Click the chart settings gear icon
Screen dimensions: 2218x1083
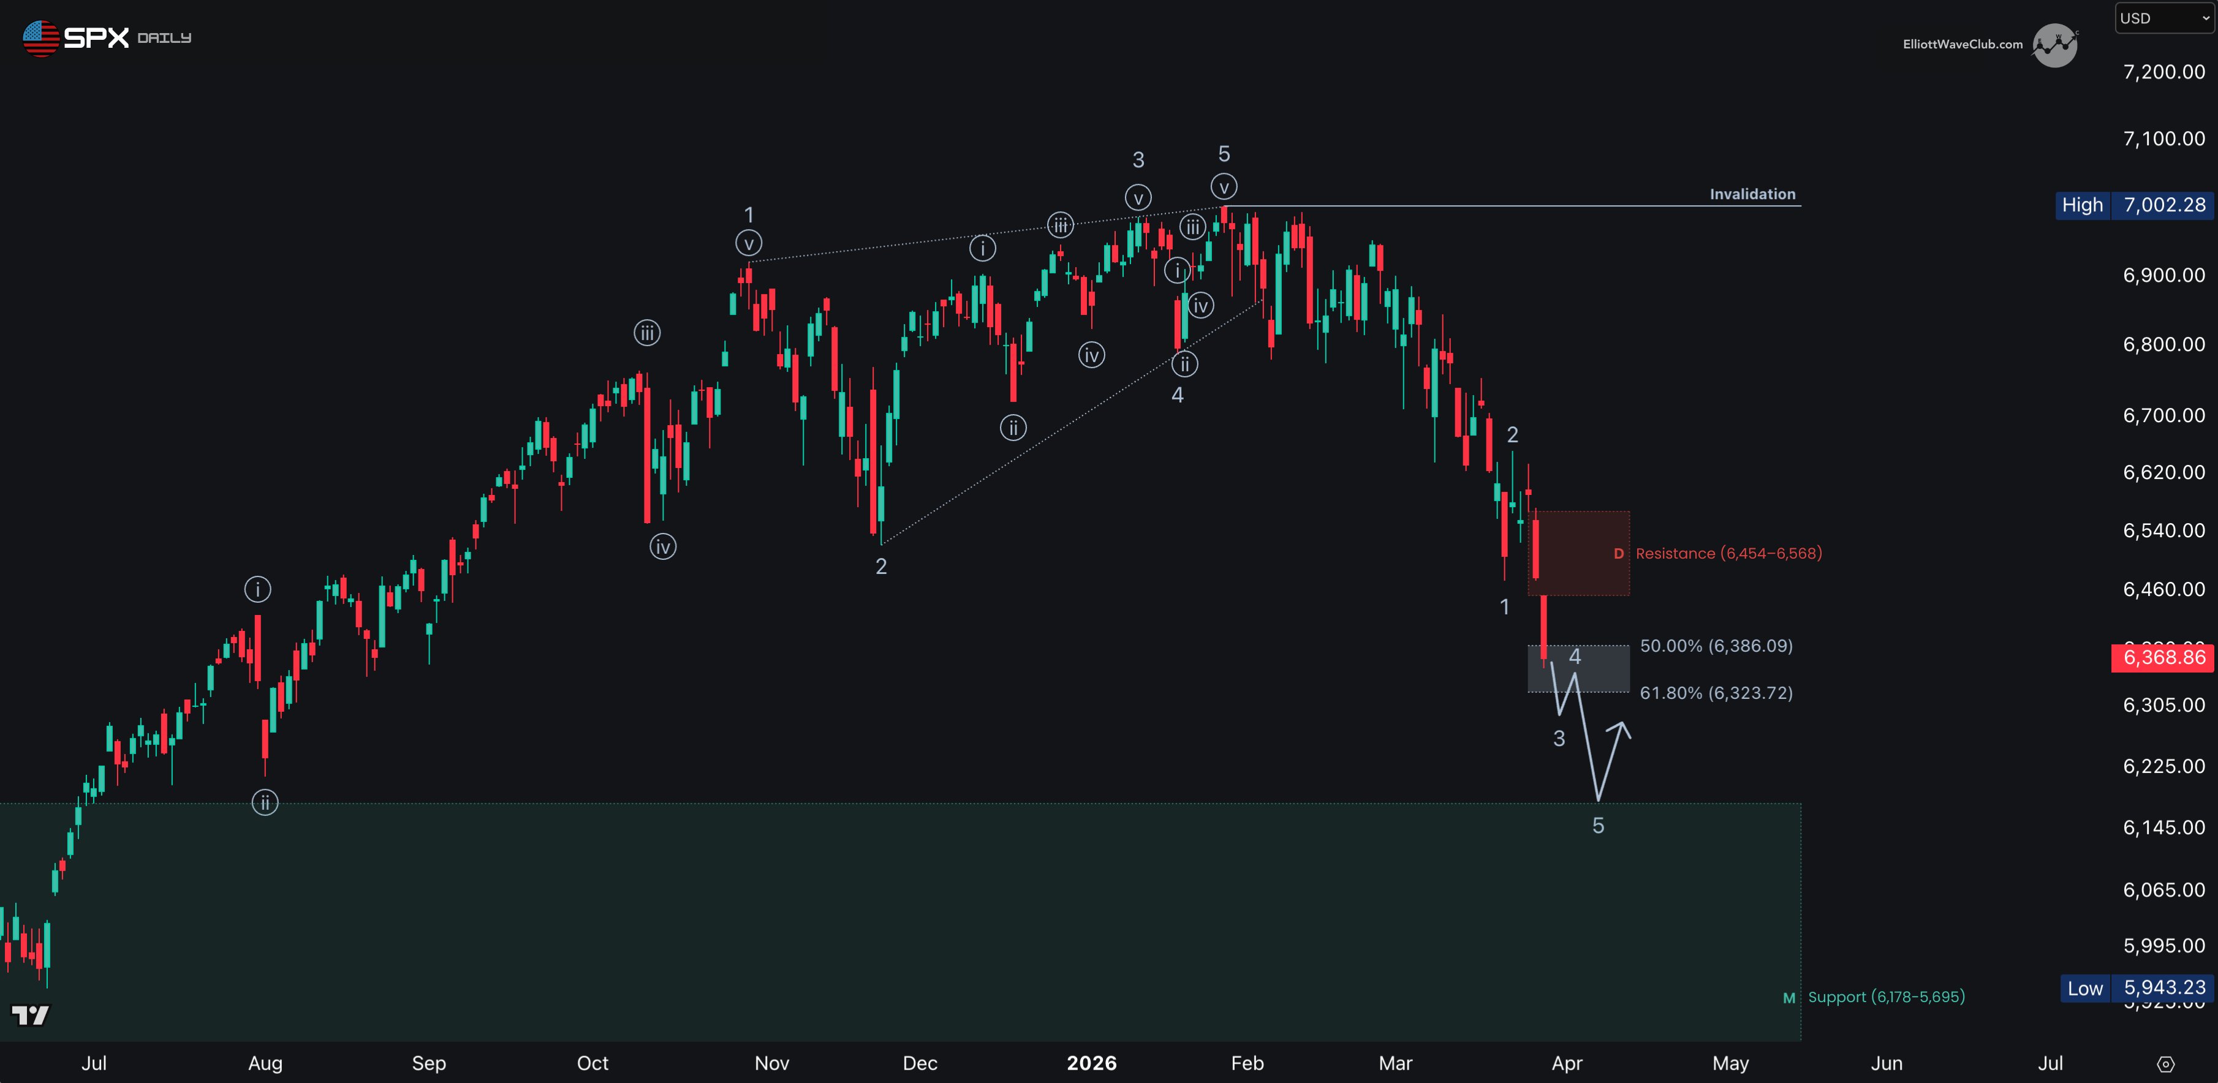coord(2167,1064)
